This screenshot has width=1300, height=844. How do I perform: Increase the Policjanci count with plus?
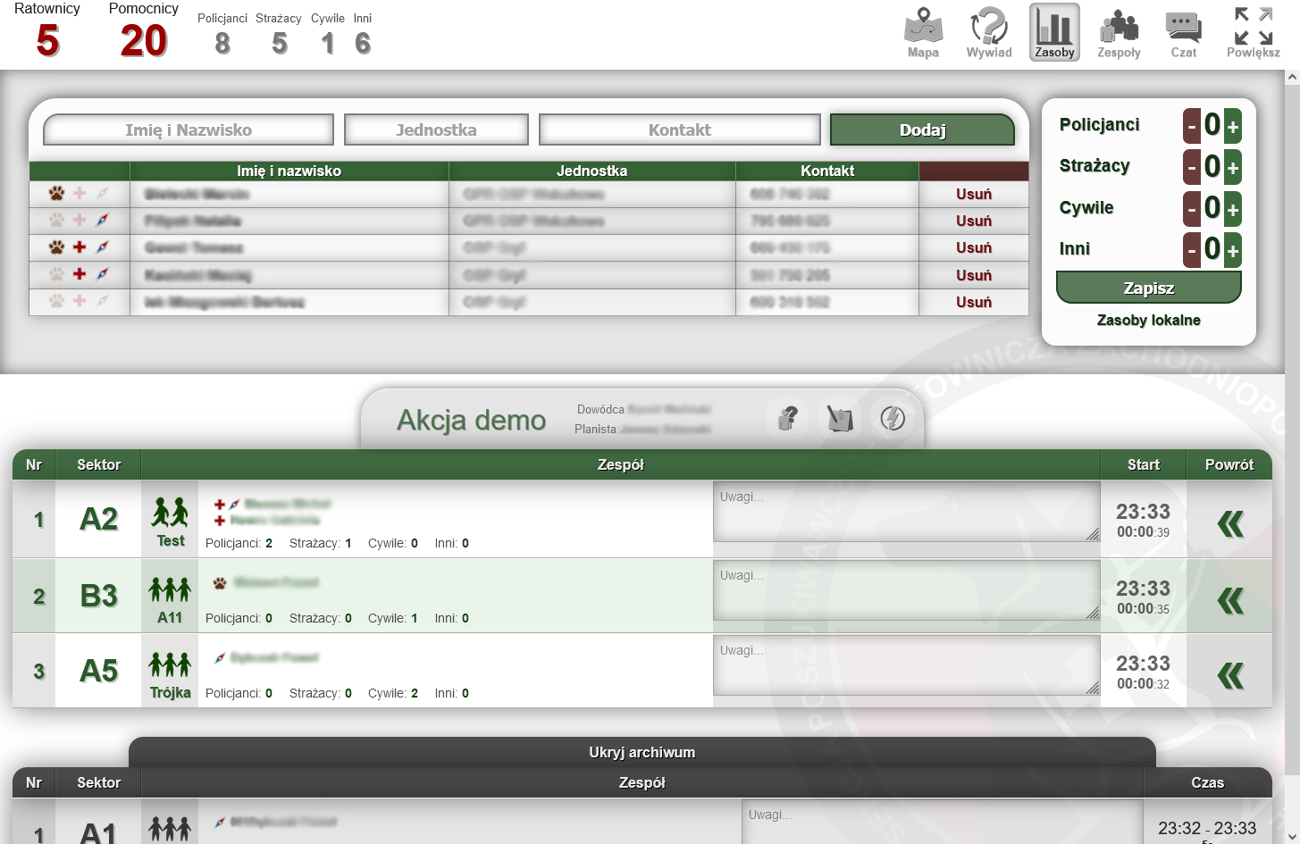tap(1233, 126)
